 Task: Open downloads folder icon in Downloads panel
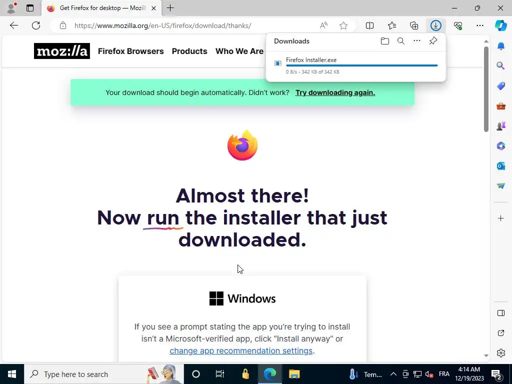pyautogui.click(x=385, y=41)
